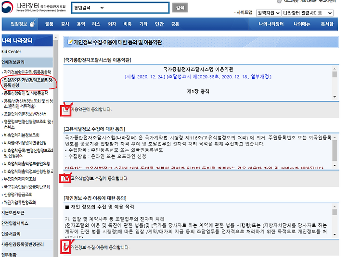Screen dimensions: 361x257
Task: Click up arrow in 이용약관 text box
Action: point(335,69)
